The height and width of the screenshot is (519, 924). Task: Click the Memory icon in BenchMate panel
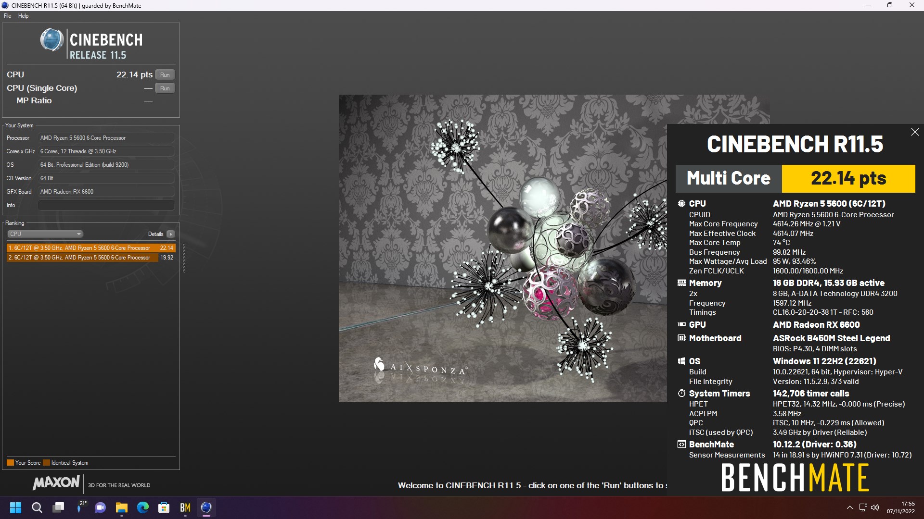681,283
